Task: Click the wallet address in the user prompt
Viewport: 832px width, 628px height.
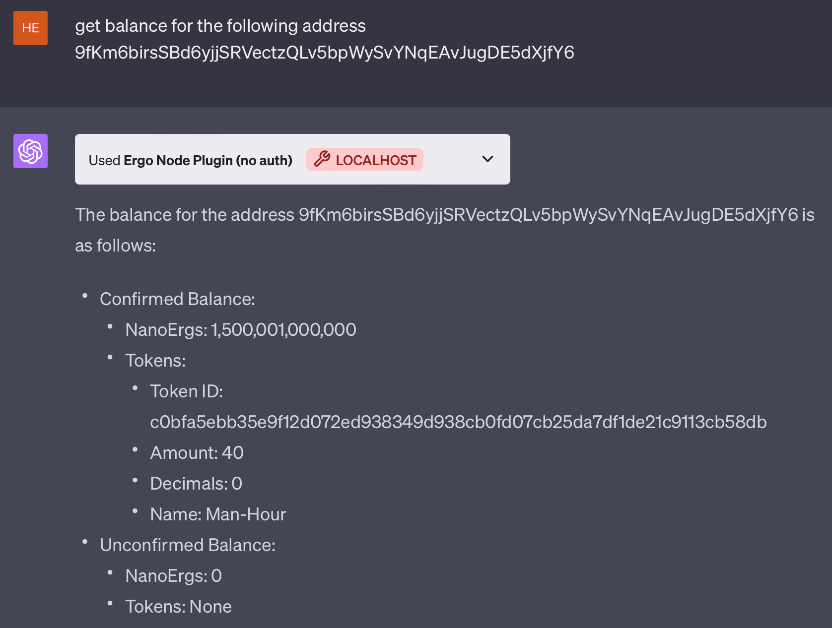Action: (x=324, y=53)
